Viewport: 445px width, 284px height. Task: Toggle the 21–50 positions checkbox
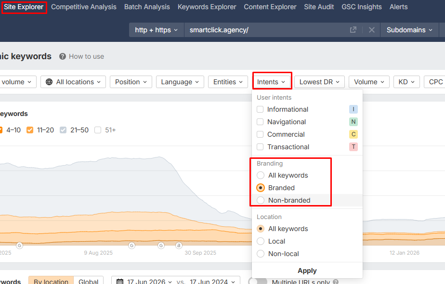[63, 130]
